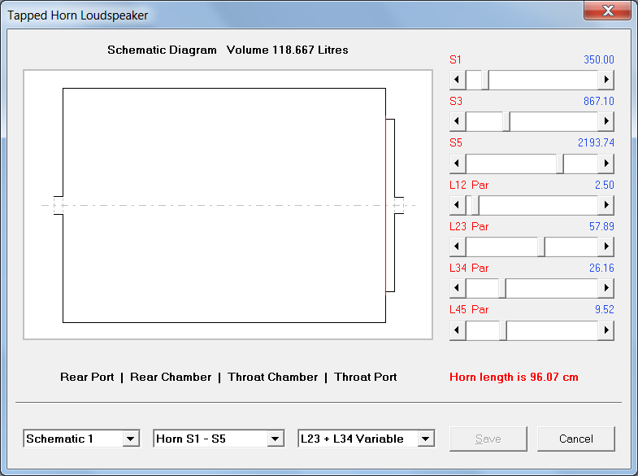The height and width of the screenshot is (476, 638).
Task: Click the greyed-out Save button
Action: 488,439
